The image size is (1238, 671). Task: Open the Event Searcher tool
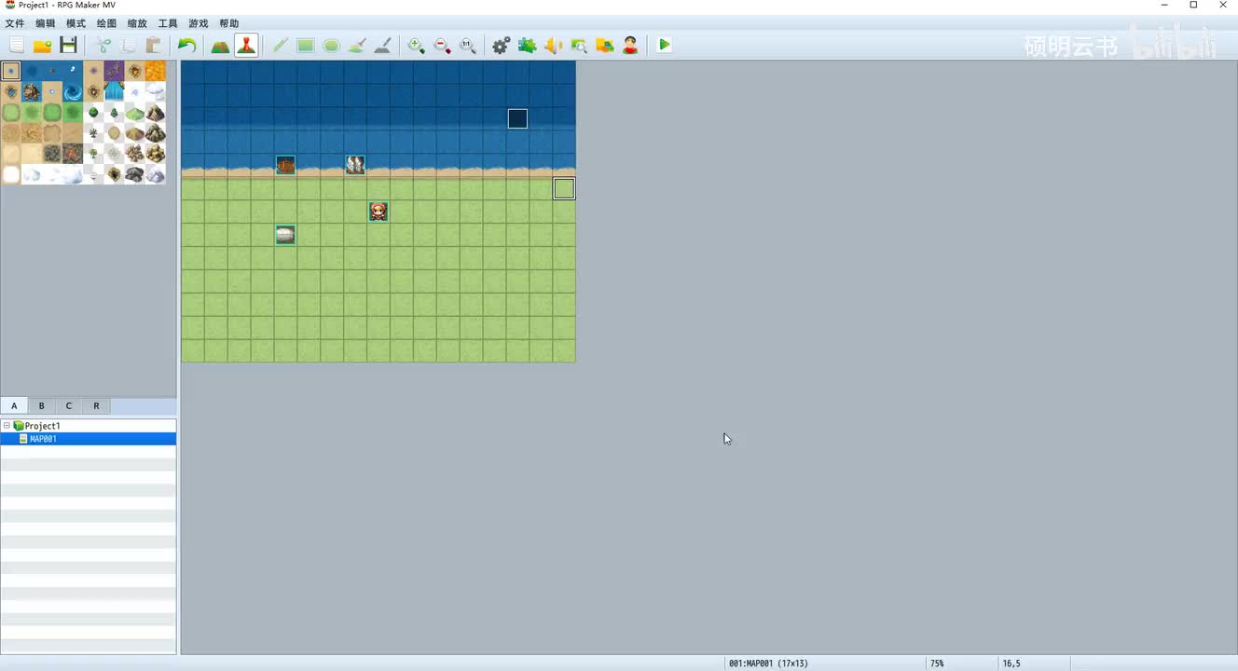(x=579, y=45)
